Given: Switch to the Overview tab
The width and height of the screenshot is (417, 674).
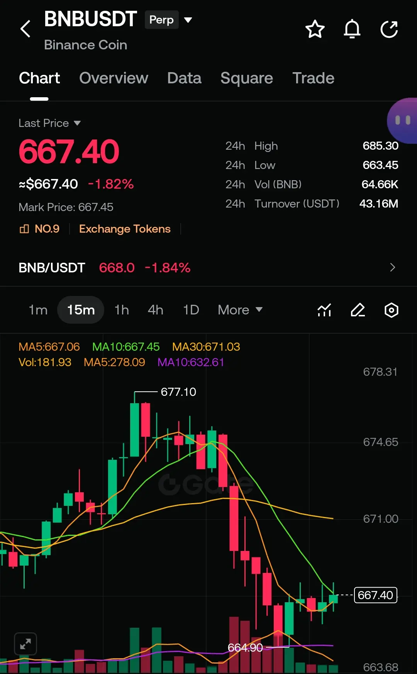Looking at the screenshot, I should pyautogui.click(x=114, y=78).
